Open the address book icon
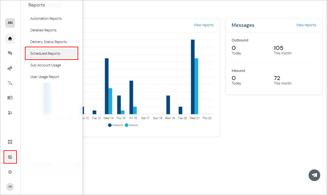Image resolution: width=327 pixels, height=195 pixels. click(x=10, y=97)
